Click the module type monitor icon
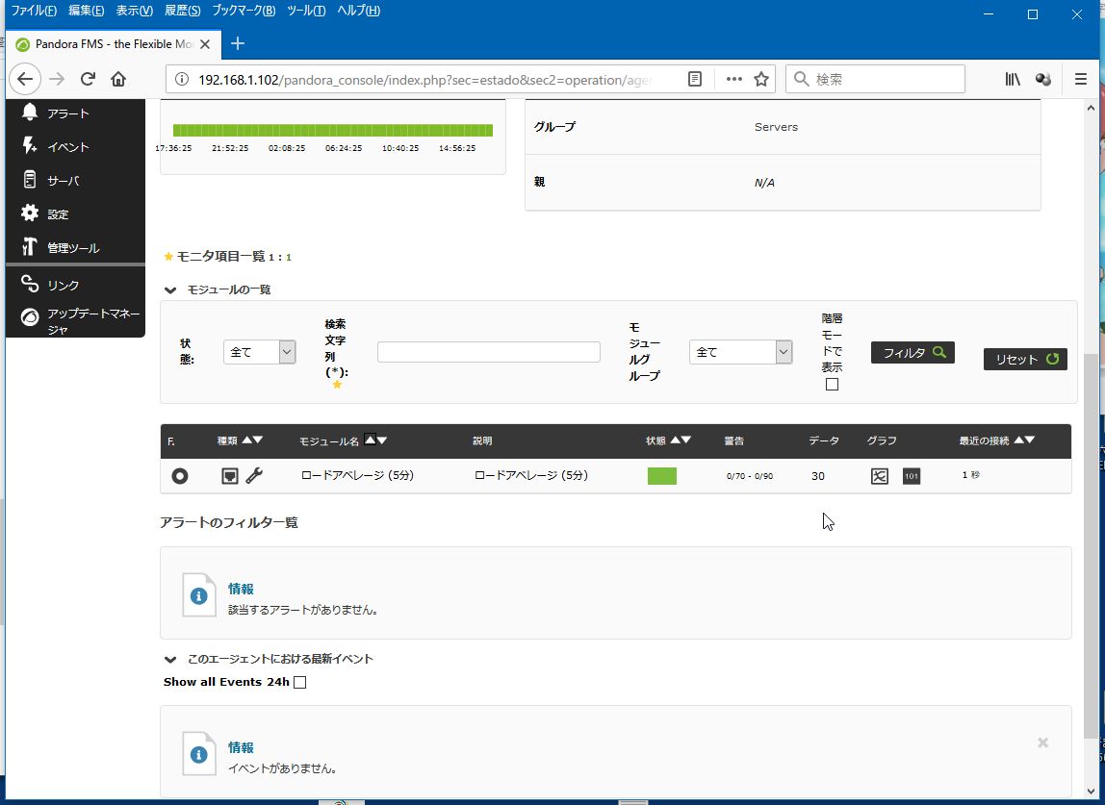 (230, 476)
